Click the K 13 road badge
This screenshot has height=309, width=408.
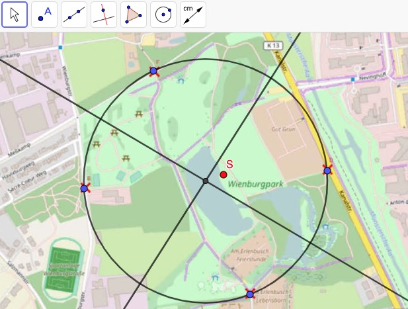coord(276,45)
